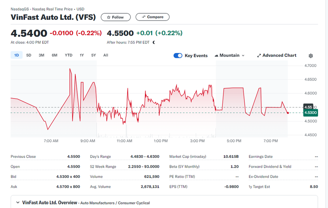Follow VinFast Auto Ltd. stock

click(x=116, y=17)
